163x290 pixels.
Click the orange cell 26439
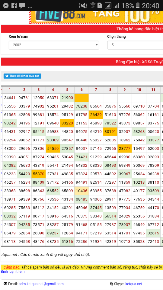96,115
